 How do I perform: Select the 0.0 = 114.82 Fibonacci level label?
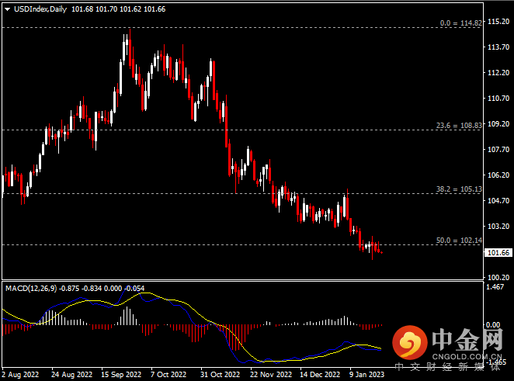tap(461, 23)
